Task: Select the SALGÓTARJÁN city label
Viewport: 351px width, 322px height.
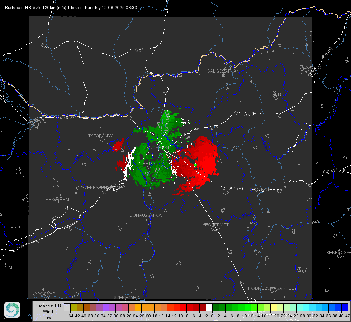Action: 223,71
